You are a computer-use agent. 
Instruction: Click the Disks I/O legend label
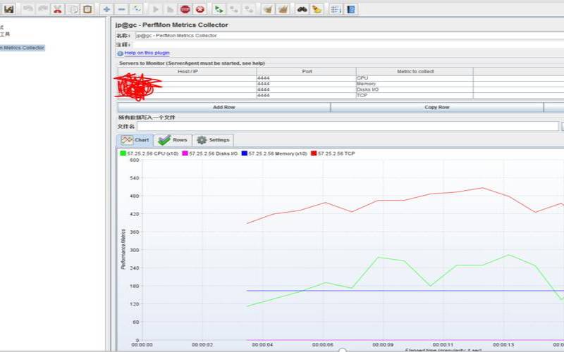(213, 153)
